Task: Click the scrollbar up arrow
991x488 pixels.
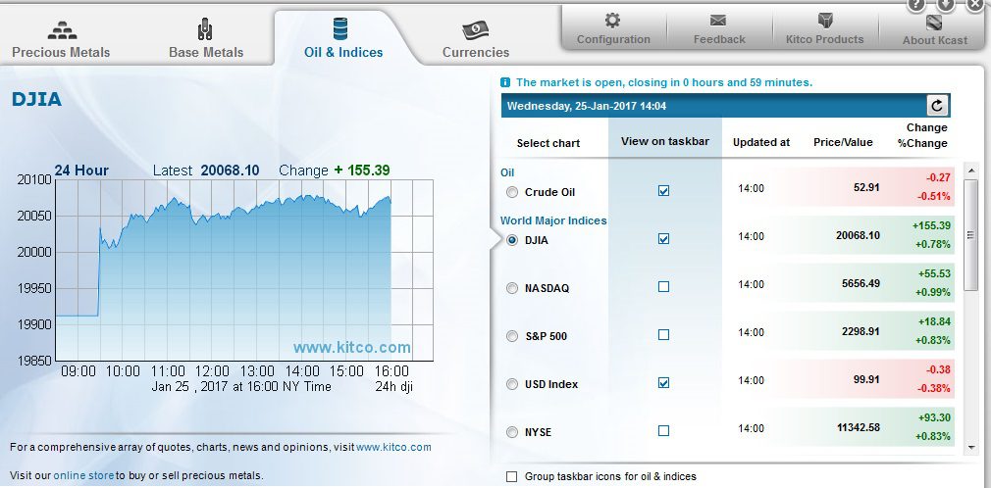Action: (971, 170)
